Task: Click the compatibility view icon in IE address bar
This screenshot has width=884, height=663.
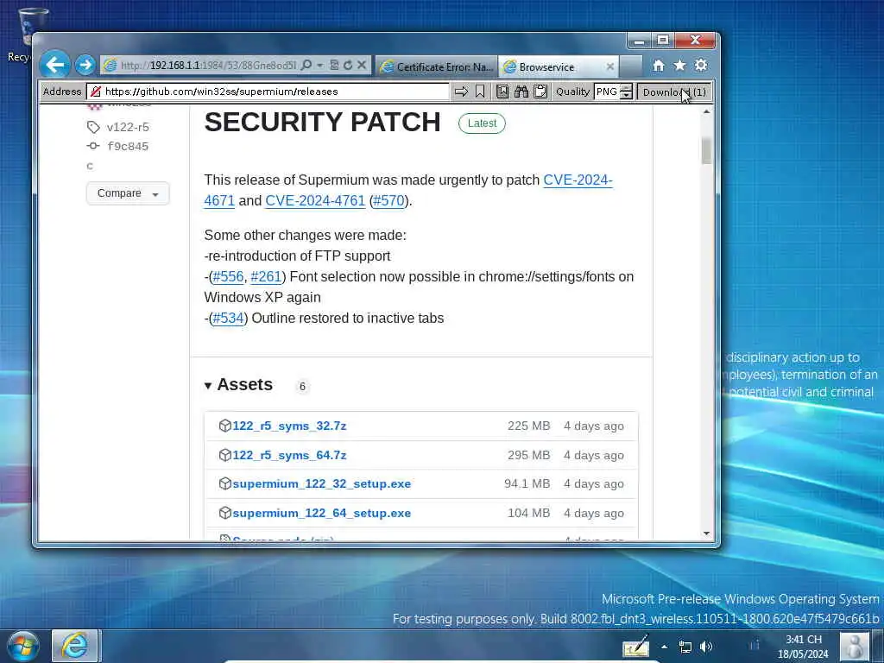Action: [x=334, y=66]
